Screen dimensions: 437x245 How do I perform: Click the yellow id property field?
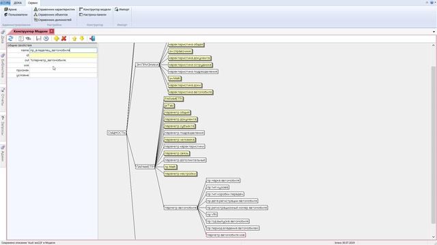pos(64,55)
